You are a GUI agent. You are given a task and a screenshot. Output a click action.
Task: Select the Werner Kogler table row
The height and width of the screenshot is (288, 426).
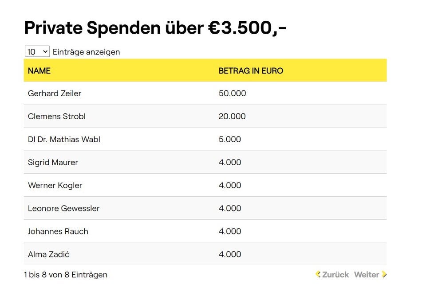tap(55, 185)
